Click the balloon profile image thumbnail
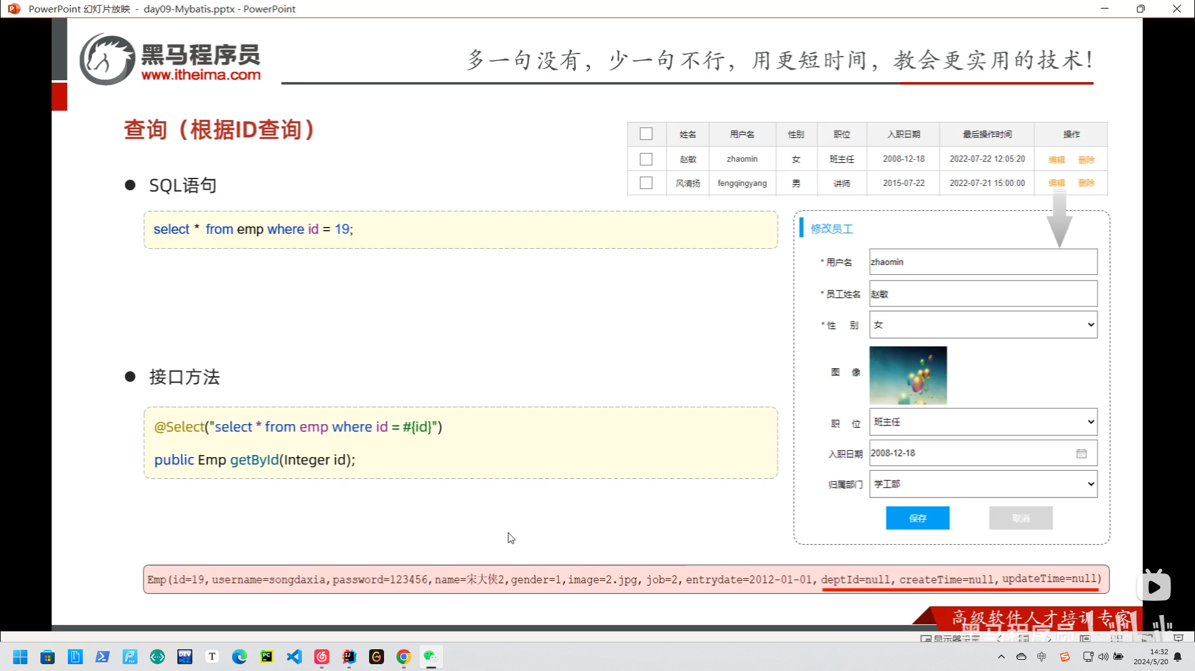The height and width of the screenshot is (671, 1195). pos(908,376)
